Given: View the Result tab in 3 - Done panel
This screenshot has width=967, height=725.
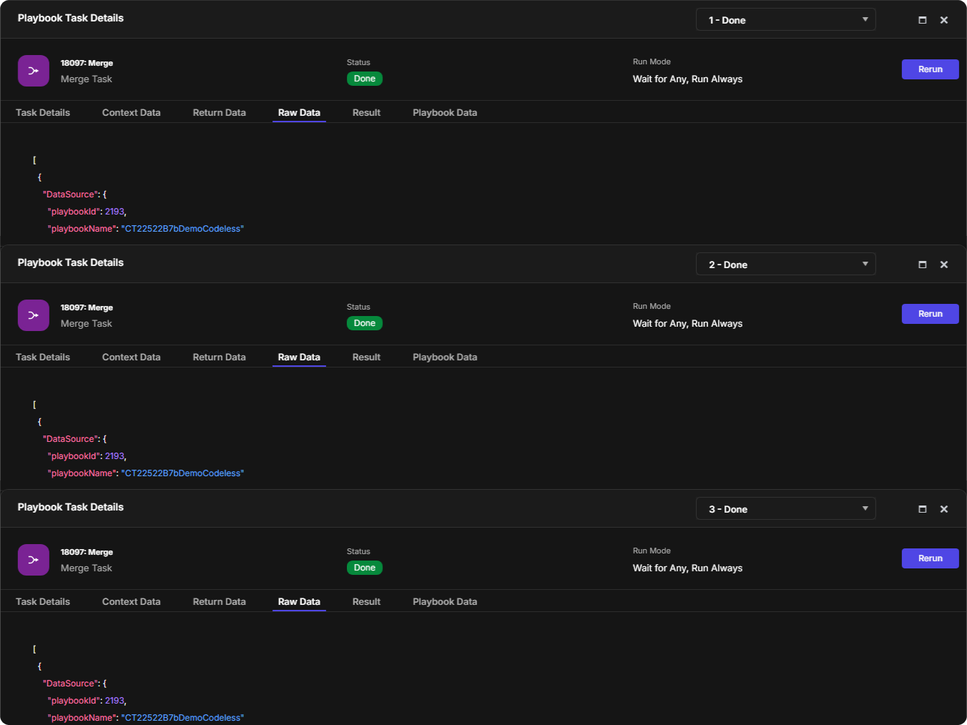Looking at the screenshot, I should (366, 602).
